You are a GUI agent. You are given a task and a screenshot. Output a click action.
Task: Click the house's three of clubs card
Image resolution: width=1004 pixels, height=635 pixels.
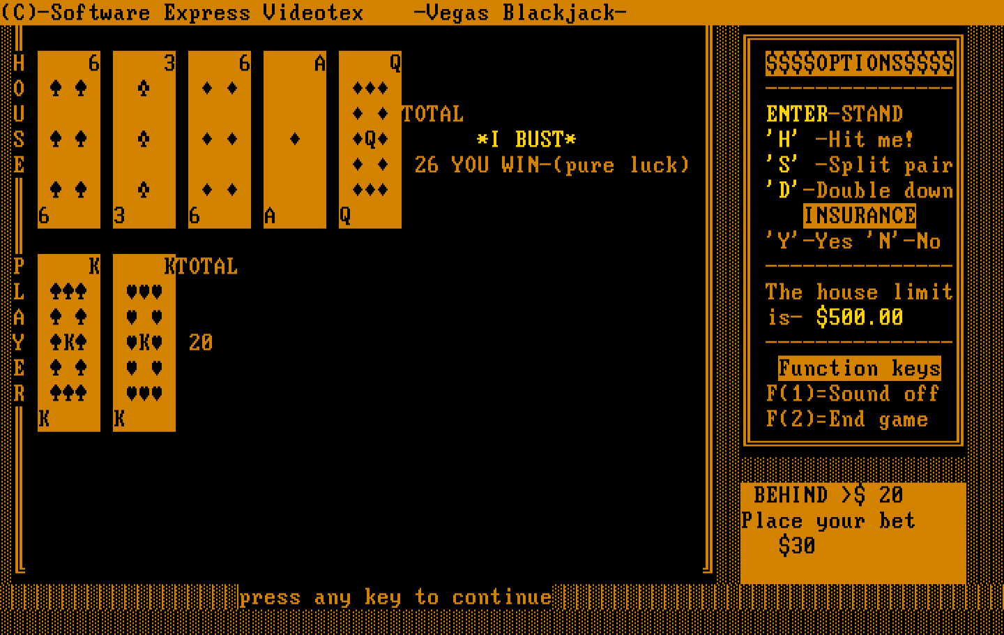[144, 140]
